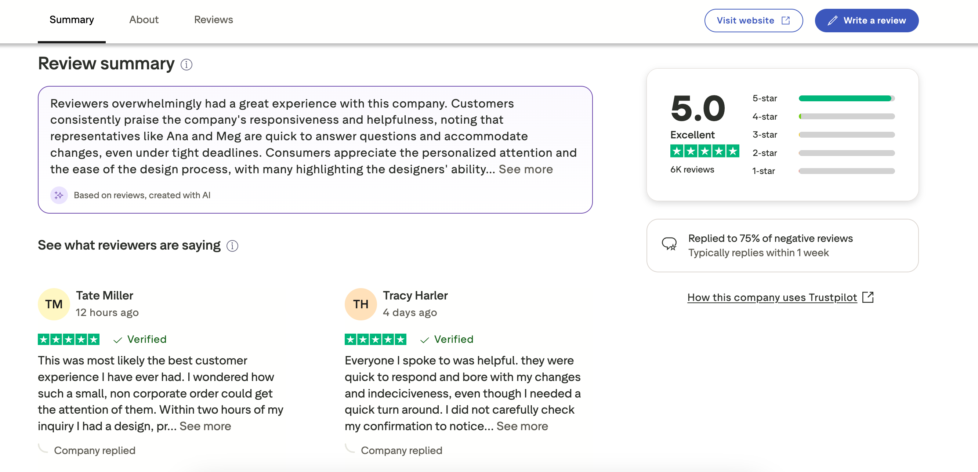The height and width of the screenshot is (472, 978).
Task: Click See more on Tracy Harler's review
Action: click(522, 426)
